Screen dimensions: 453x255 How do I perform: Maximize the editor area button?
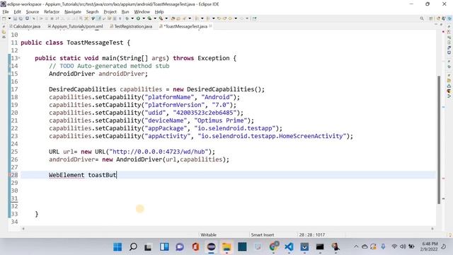tap(441, 24)
